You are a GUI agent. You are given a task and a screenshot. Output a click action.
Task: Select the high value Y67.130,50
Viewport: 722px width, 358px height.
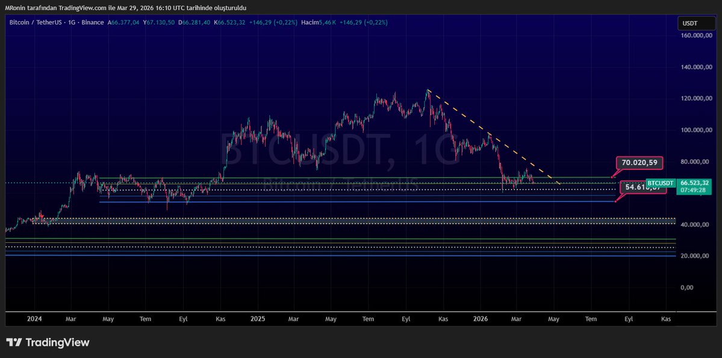pyautogui.click(x=159, y=22)
